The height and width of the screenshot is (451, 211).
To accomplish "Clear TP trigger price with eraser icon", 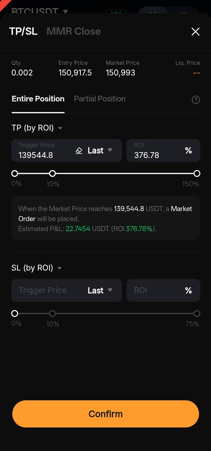I will tap(79, 151).
